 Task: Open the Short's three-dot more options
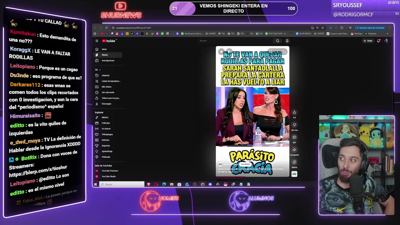tap(277, 52)
